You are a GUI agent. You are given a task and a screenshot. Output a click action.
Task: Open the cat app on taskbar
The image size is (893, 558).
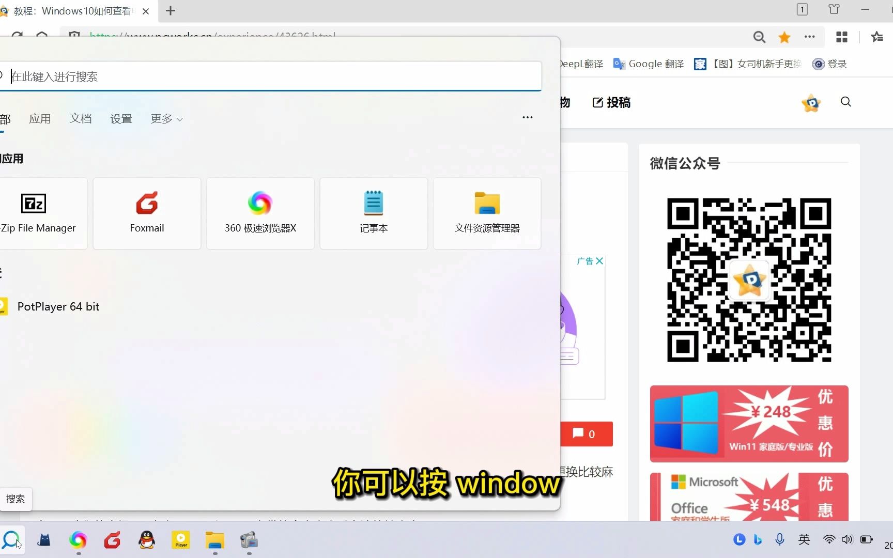point(44,540)
